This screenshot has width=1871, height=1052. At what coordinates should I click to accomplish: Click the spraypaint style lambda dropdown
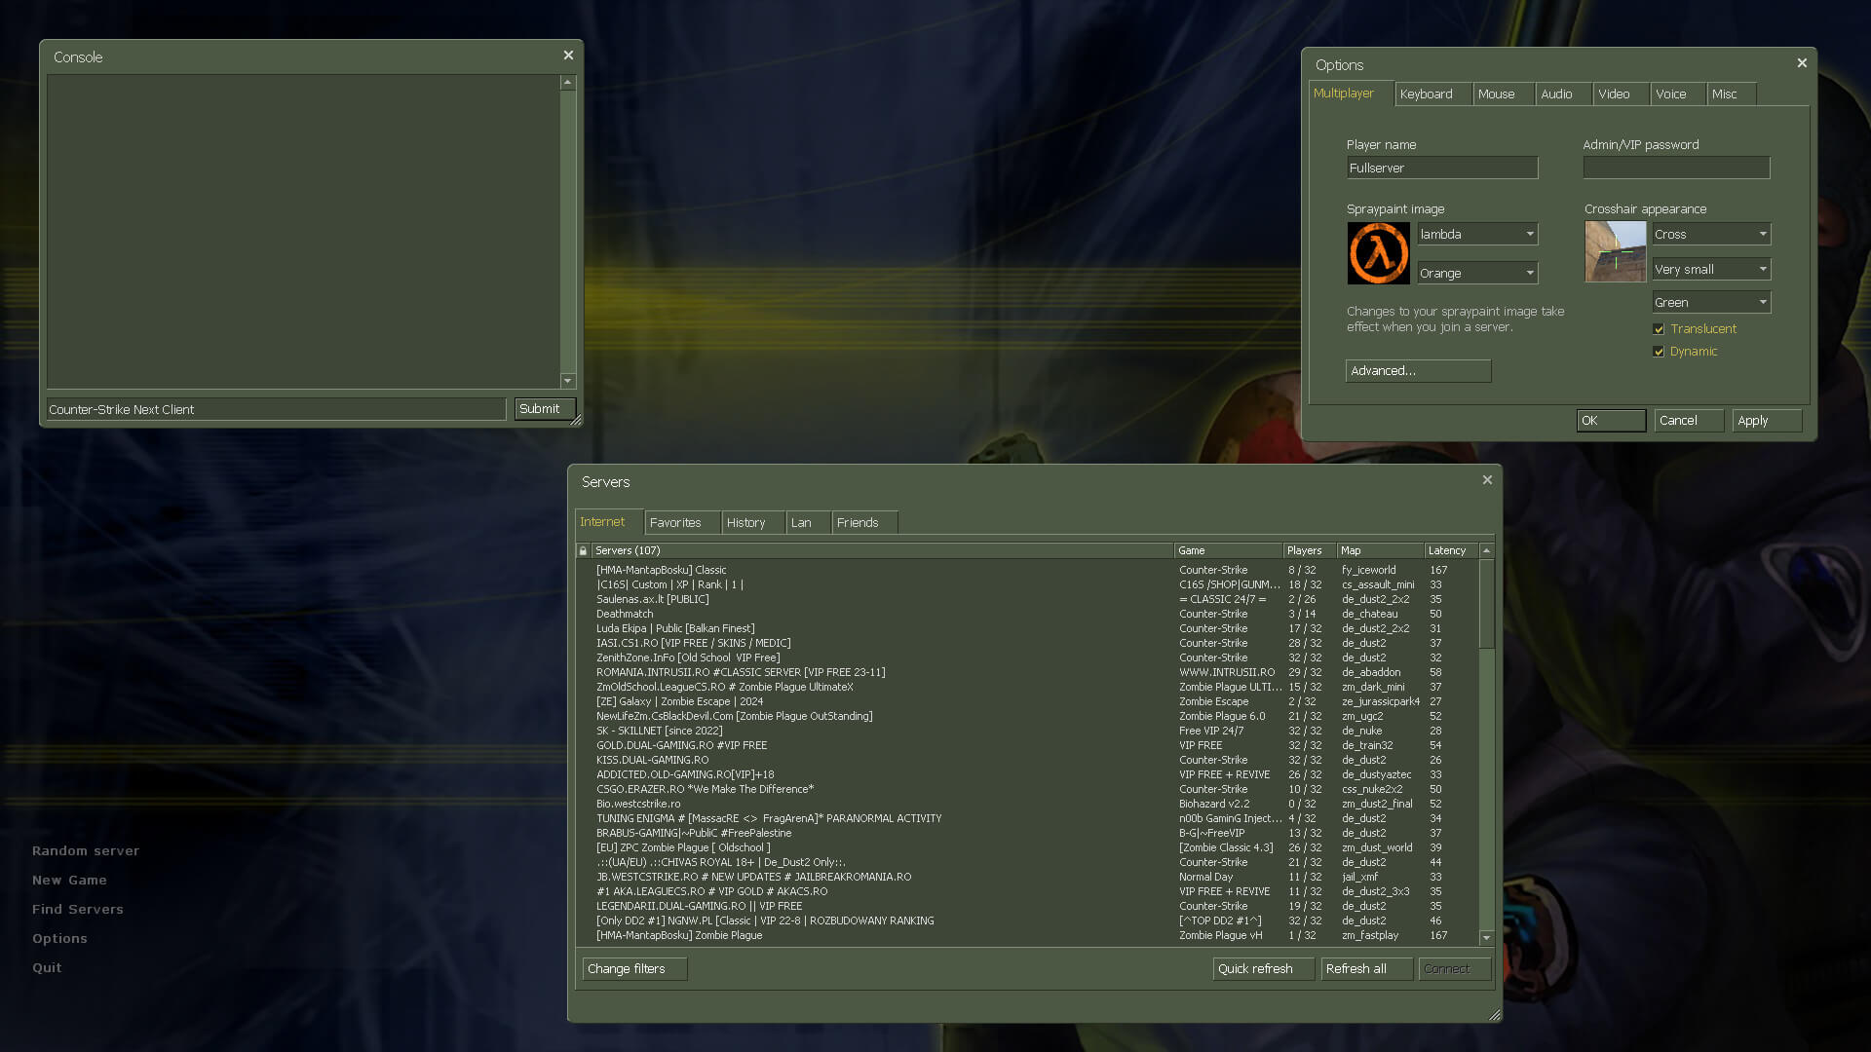pos(1476,234)
